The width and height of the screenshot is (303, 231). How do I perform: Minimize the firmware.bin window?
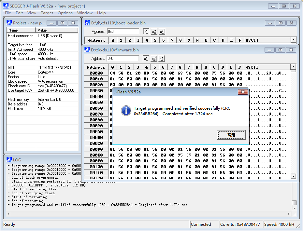269,50
